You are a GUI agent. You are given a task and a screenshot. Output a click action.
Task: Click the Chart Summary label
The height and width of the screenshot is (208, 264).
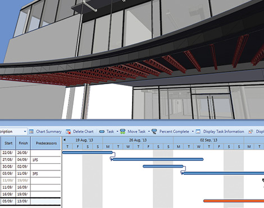pyautogui.click(x=49, y=132)
